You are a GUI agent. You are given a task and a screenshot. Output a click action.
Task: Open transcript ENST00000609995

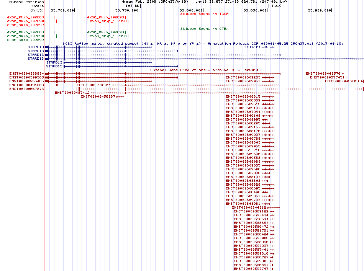click(243, 119)
